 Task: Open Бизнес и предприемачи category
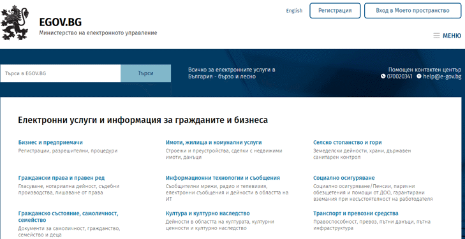click(x=50, y=143)
